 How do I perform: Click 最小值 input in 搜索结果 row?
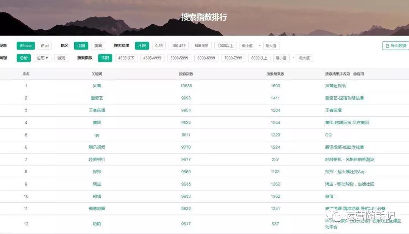[248, 46]
